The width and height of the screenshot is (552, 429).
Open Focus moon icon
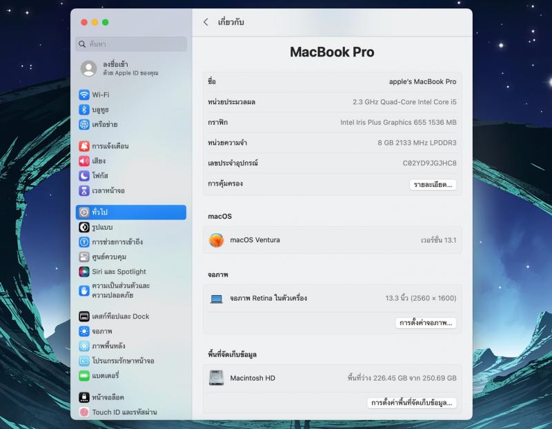point(84,176)
